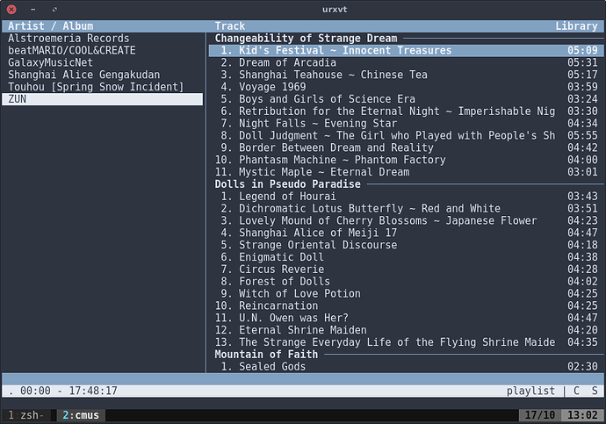The height and width of the screenshot is (424, 606).
Task: Close the urxvt window
Action: point(11,10)
